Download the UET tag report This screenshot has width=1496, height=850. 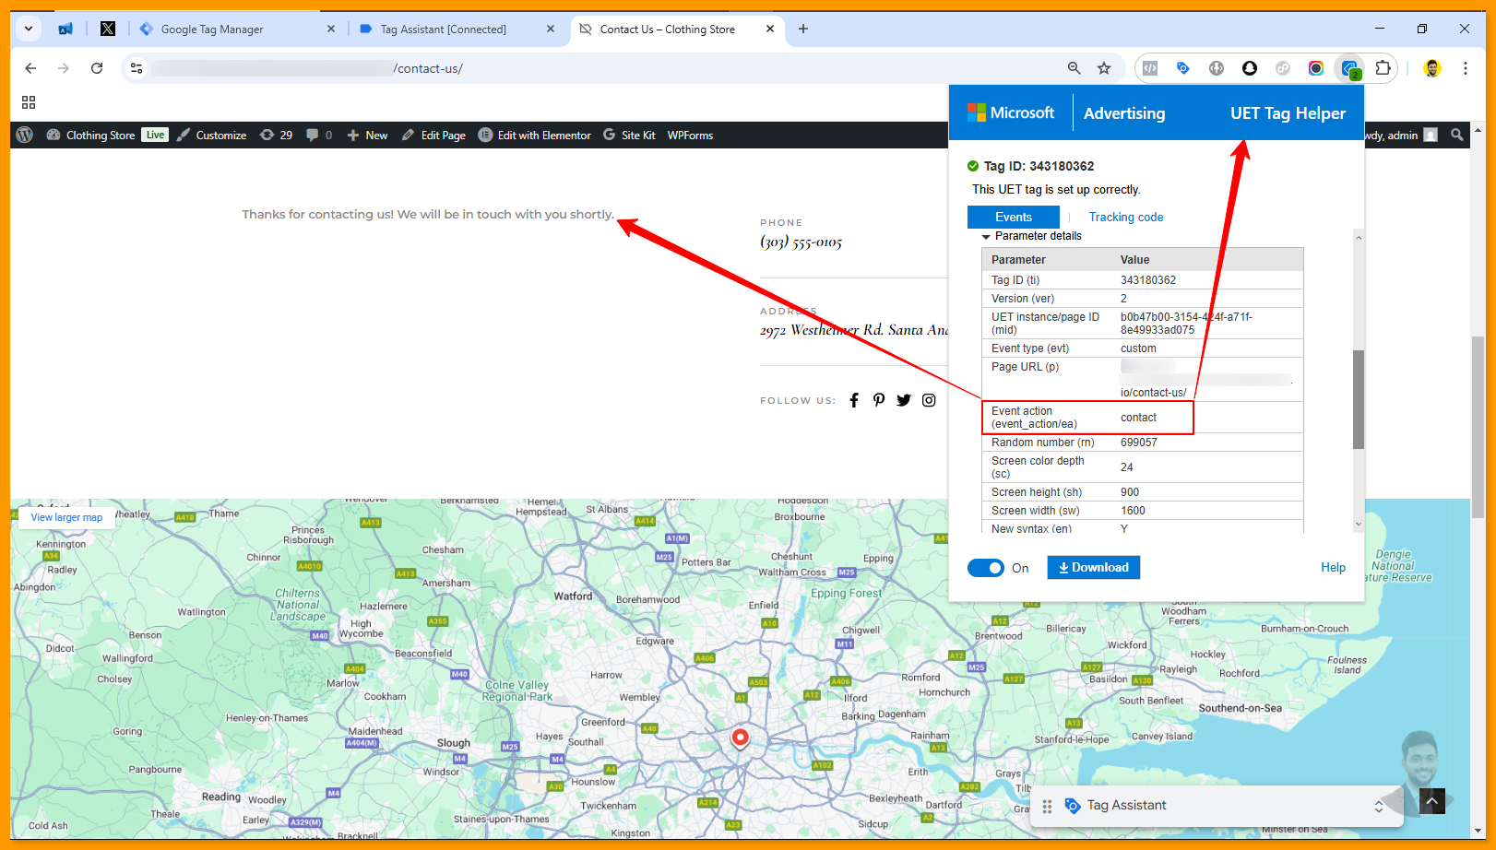[x=1093, y=568]
